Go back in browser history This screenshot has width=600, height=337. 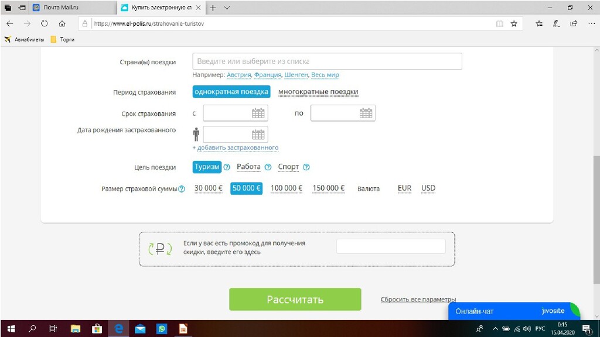tap(10, 23)
